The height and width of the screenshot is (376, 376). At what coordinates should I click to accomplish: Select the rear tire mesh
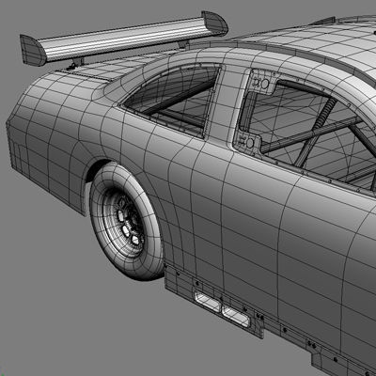(x=128, y=221)
